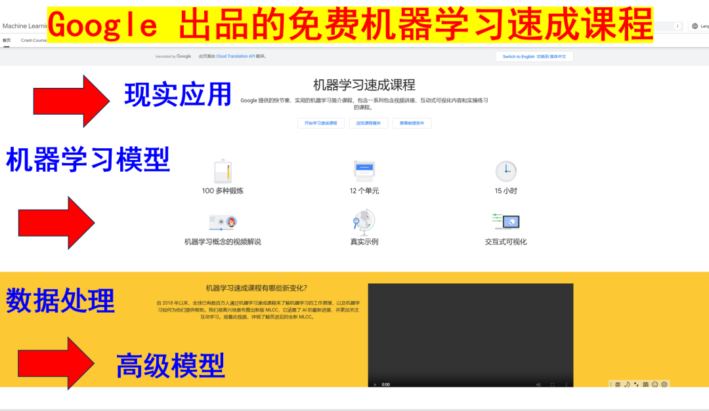709x411 pixels.
Task: Open IME settings gear icon
Action: click(x=664, y=385)
